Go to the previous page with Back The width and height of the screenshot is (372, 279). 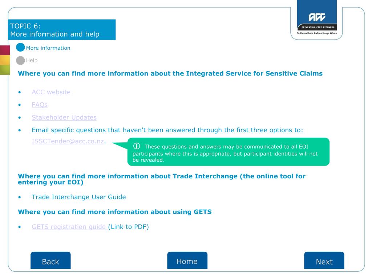pyautogui.click(x=50, y=260)
